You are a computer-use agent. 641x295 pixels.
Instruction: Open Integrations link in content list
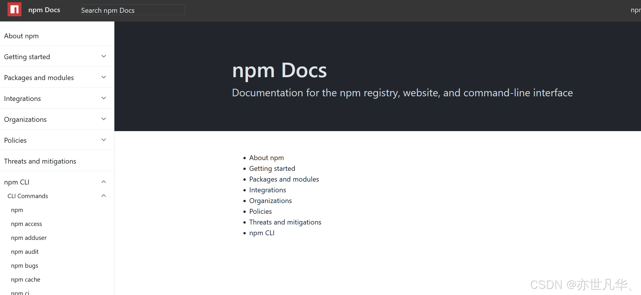(x=268, y=190)
